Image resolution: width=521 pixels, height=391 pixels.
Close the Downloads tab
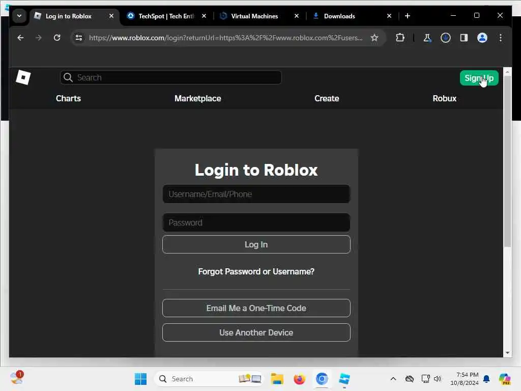pos(389,16)
